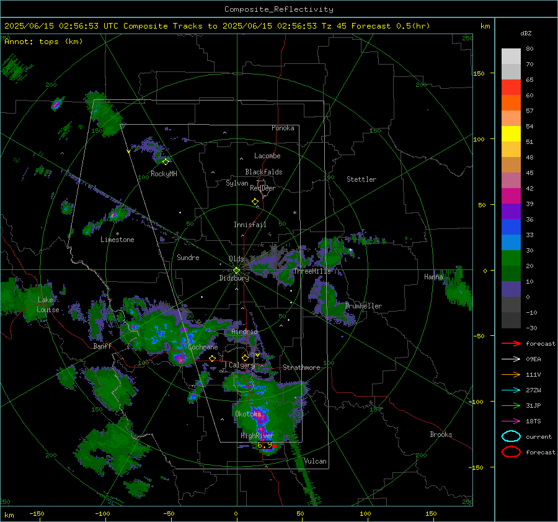Click the Innisfail city label

click(x=250, y=225)
